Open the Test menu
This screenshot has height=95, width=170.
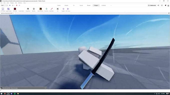coord(16,3)
